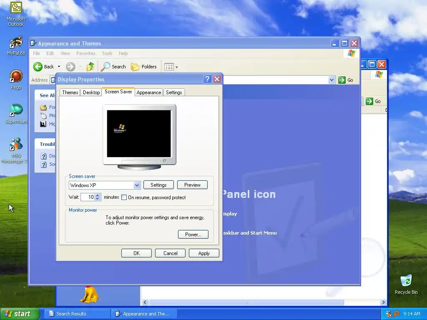Open the File menu

tap(36, 53)
